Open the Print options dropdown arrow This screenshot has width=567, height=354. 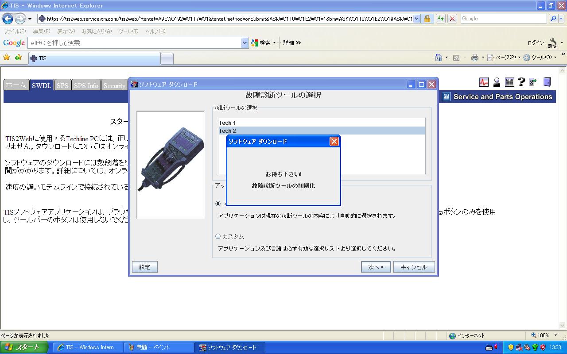pos(483,58)
